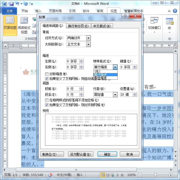
Task: Enable the Mirror indents (对称缩进) checkbox
Action: click(x=47, y=74)
